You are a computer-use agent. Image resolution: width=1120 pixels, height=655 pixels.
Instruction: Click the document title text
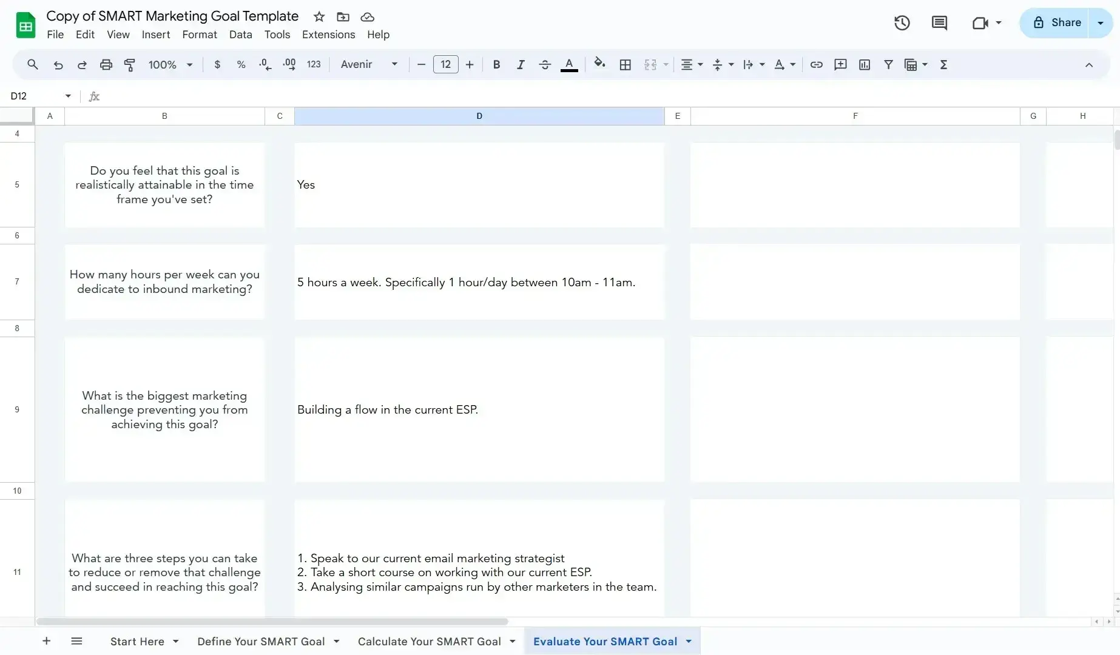point(172,16)
